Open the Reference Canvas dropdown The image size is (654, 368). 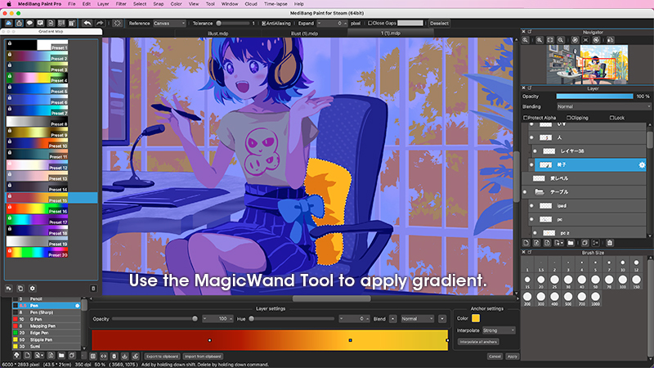(169, 24)
